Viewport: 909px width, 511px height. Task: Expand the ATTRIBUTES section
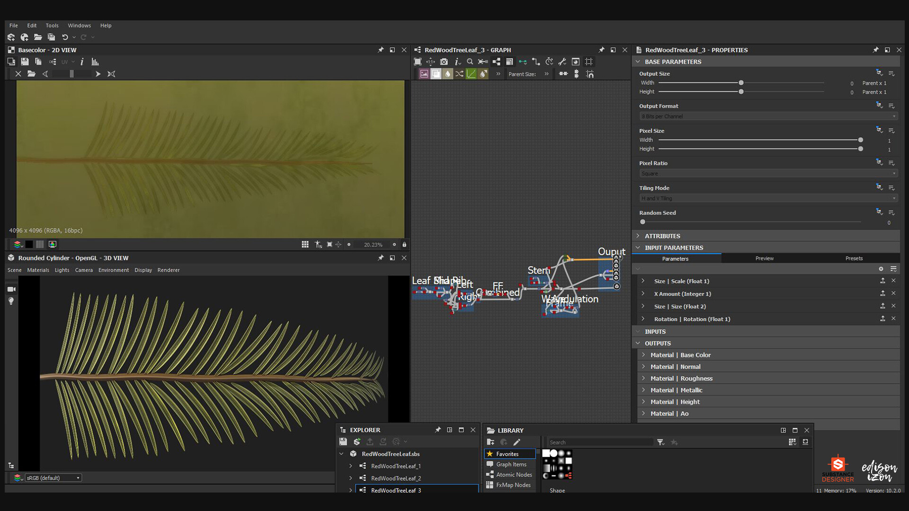pyautogui.click(x=662, y=236)
